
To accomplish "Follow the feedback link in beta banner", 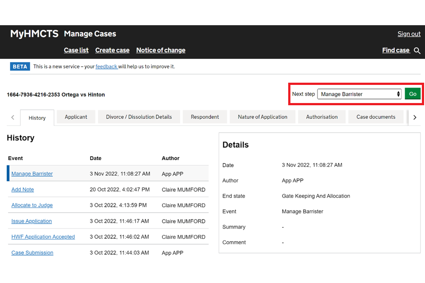I will point(106,66).
